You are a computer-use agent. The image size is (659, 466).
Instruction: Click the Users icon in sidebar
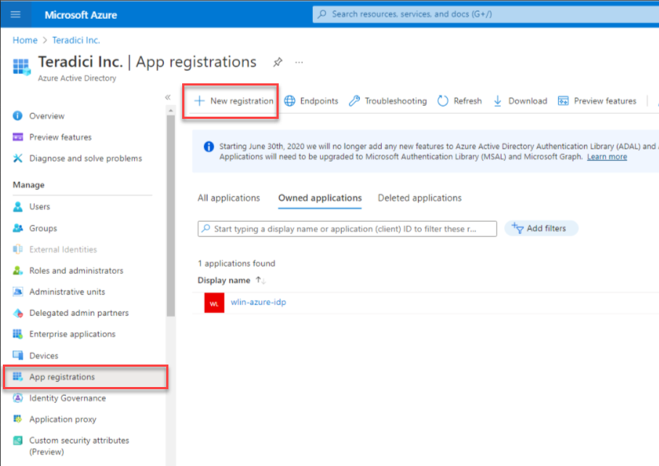(x=17, y=207)
